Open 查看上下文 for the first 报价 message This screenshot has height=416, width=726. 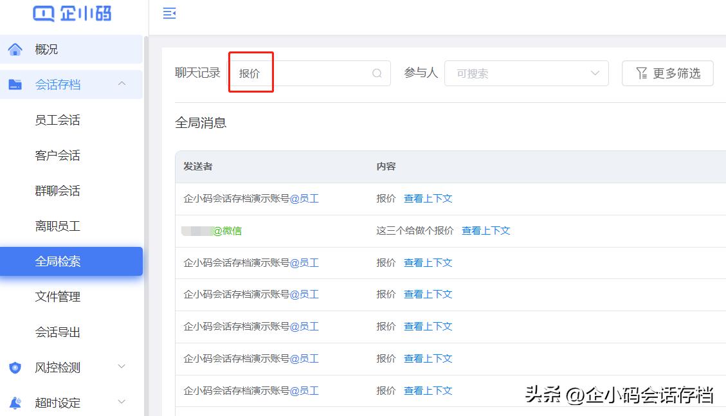(428, 199)
